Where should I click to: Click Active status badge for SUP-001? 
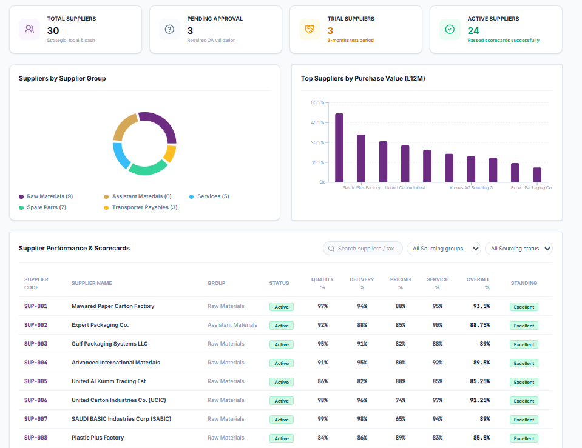[282, 307]
